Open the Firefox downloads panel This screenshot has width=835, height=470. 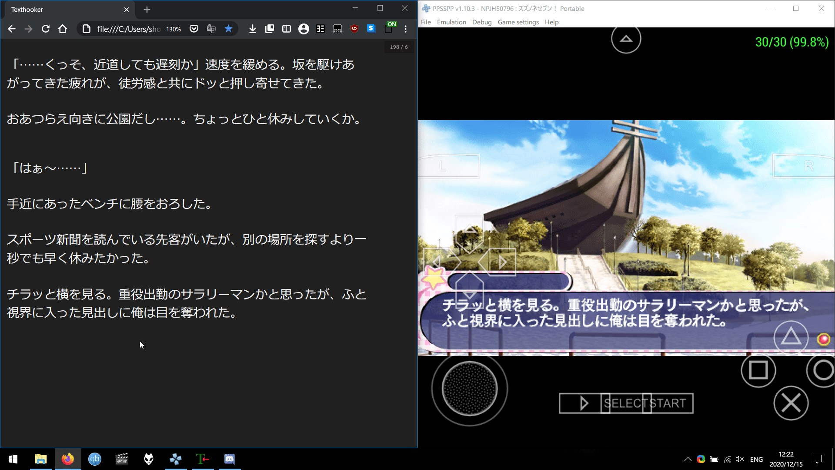click(x=252, y=29)
